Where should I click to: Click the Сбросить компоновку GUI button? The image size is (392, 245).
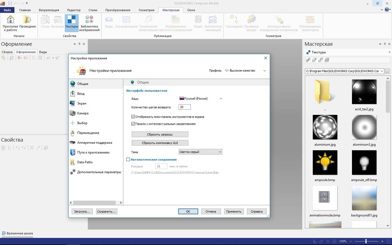tap(160, 143)
